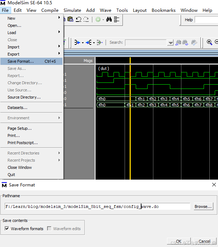Click the Search Forward binoculars icon
The image size is (218, 247).
pyautogui.click(x=185, y=43)
